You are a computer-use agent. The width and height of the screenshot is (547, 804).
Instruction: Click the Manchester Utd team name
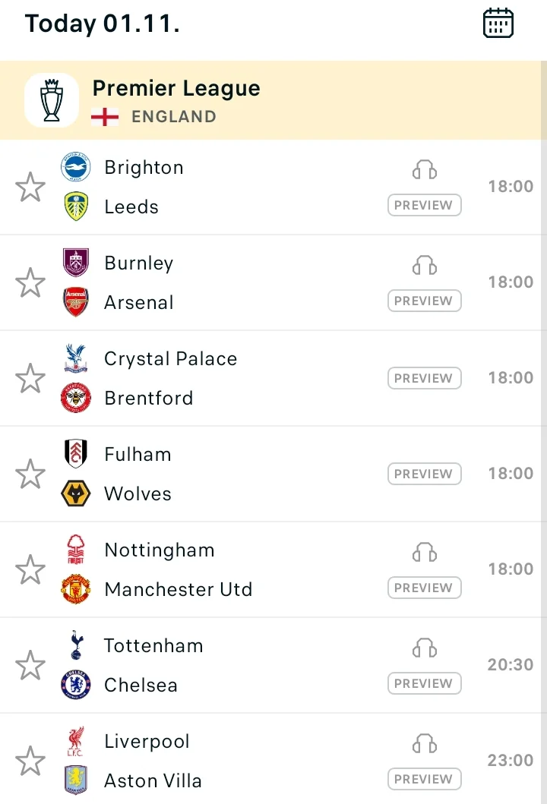[x=179, y=589]
